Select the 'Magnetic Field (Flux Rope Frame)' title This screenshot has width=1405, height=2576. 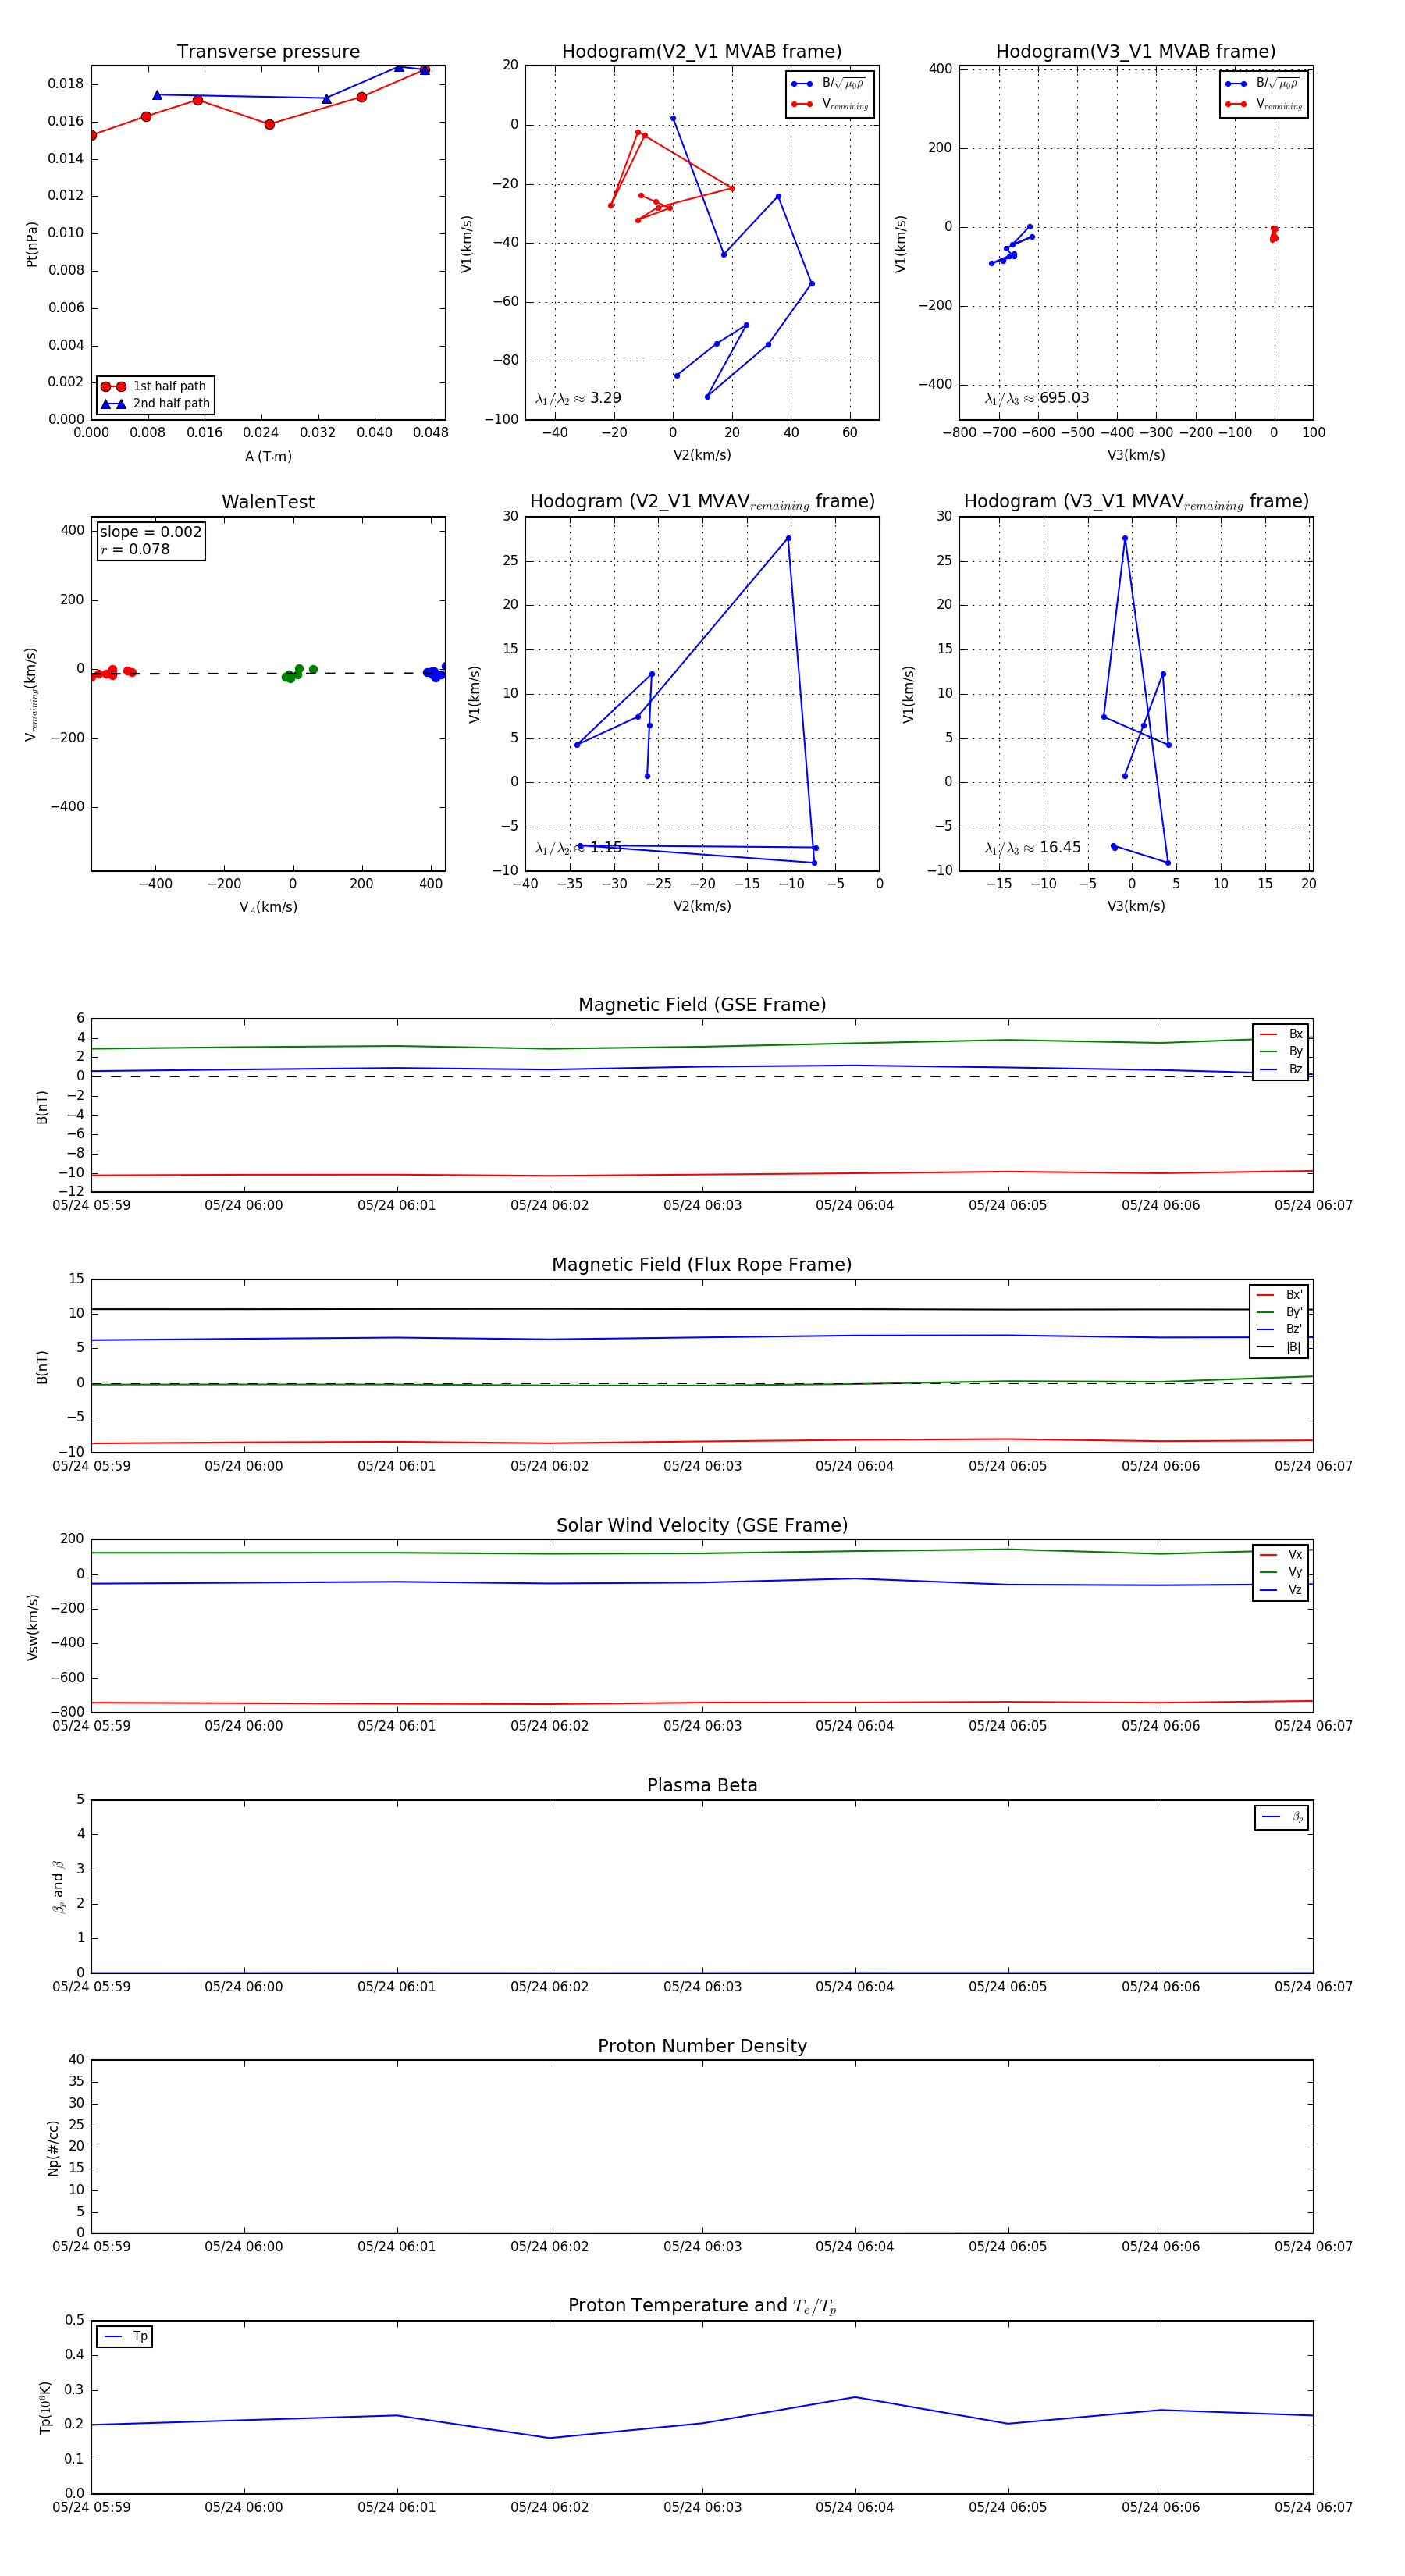point(702,1265)
